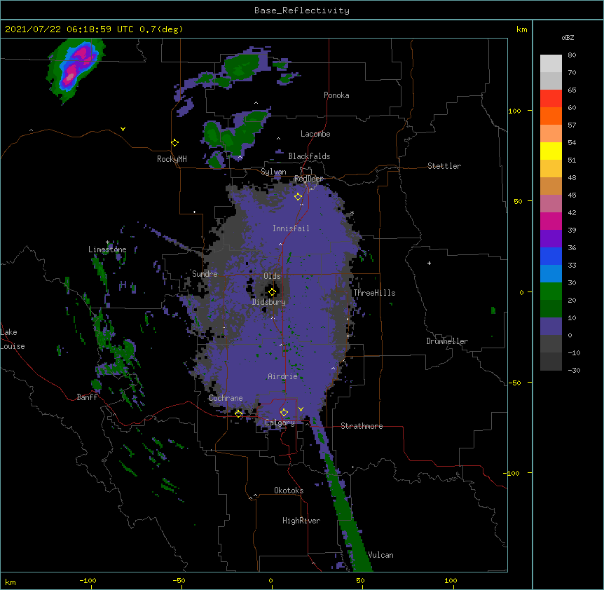604x590 pixels.
Task: Select the slate purple 10-0 dBZ legend swatch
Action: 551,327
